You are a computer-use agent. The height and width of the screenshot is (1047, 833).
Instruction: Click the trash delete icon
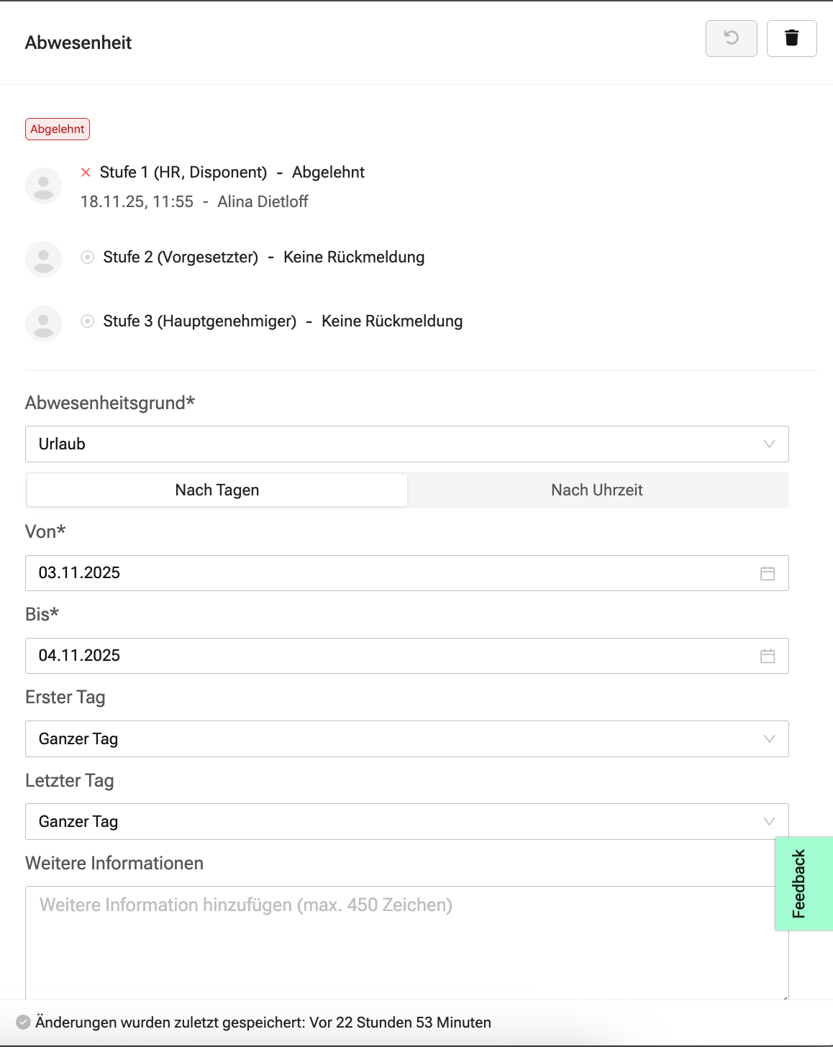(791, 38)
